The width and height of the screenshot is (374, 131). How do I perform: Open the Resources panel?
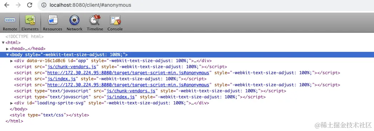point(52,23)
